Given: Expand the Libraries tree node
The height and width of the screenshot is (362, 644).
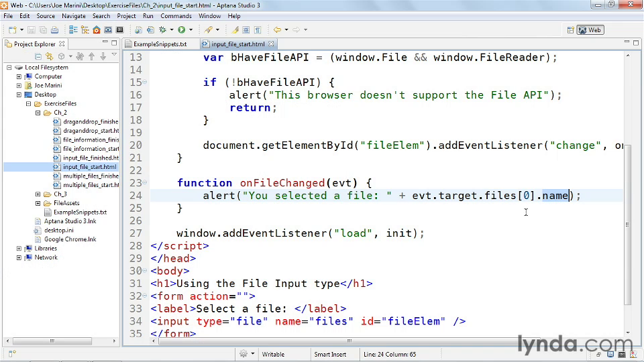Looking at the screenshot, I should point(19,248).
